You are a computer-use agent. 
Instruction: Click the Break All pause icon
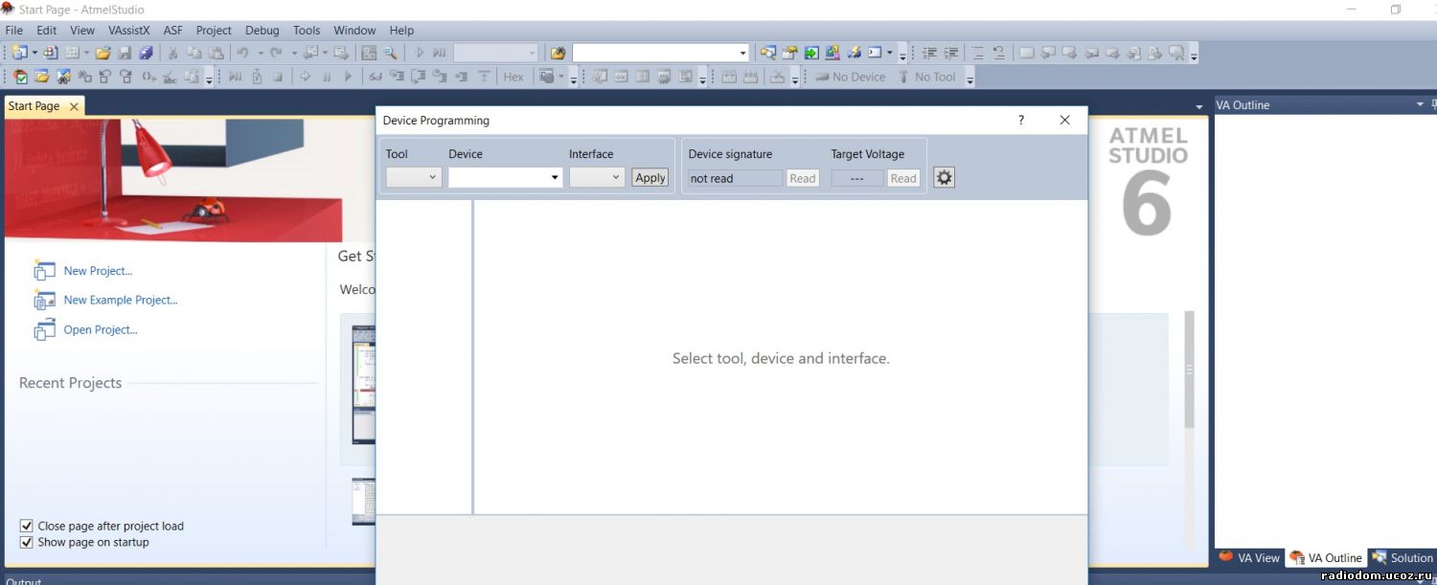point(327,77)
